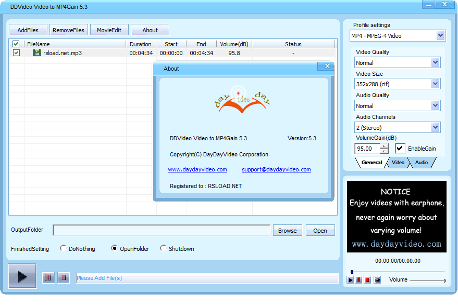The image size is (458, 307).
Task: Toggle the select-all checkbox in header
Action: [x=16, y=44]
